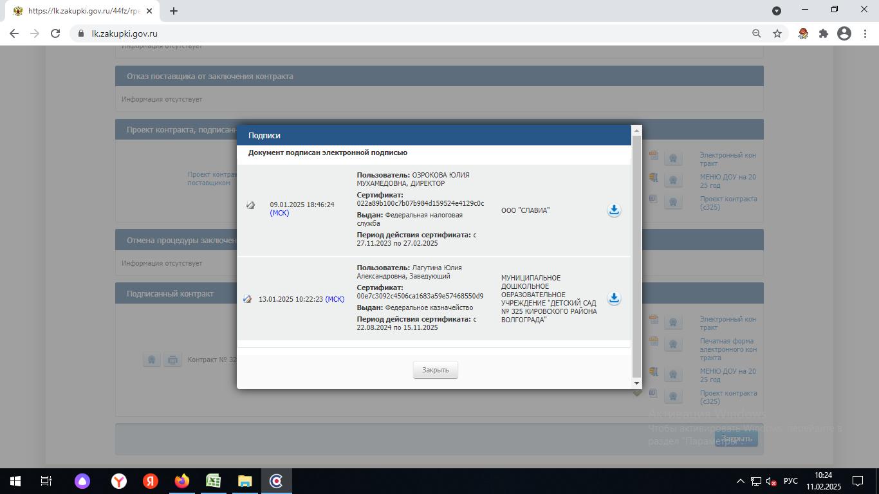Open the browser zoom magnifier icon
The width and height of the screenshot is (879, 494).
tap(757, 33)
